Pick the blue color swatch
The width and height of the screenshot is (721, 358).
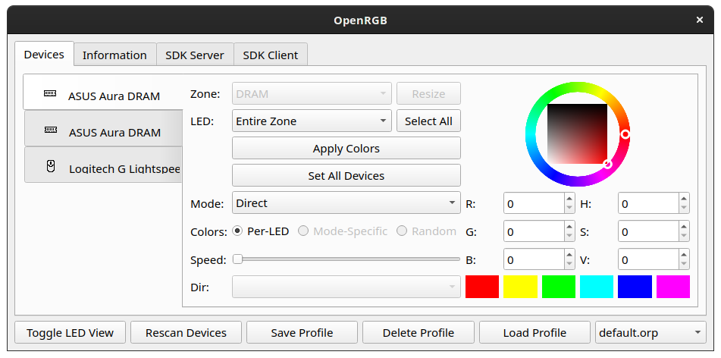pyautogui.click(x=635, y=287)
